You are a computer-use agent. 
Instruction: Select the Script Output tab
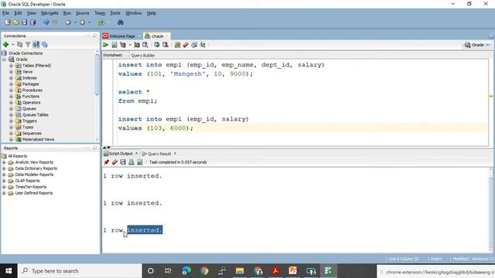tap(121, 154)
